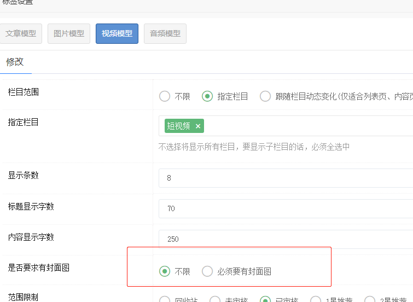Choose 已审核 radio option
The width and height of the screenshot is (413, 302).
265,300
